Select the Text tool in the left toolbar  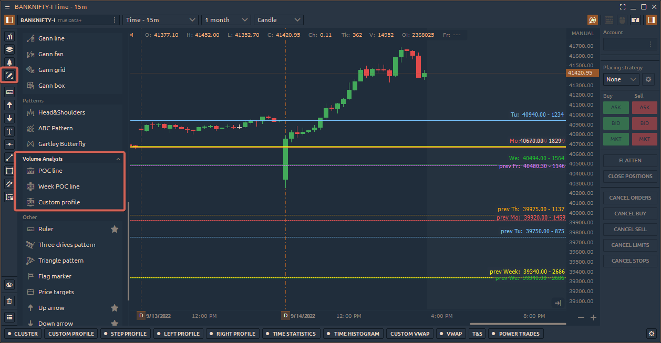point(9,132)
